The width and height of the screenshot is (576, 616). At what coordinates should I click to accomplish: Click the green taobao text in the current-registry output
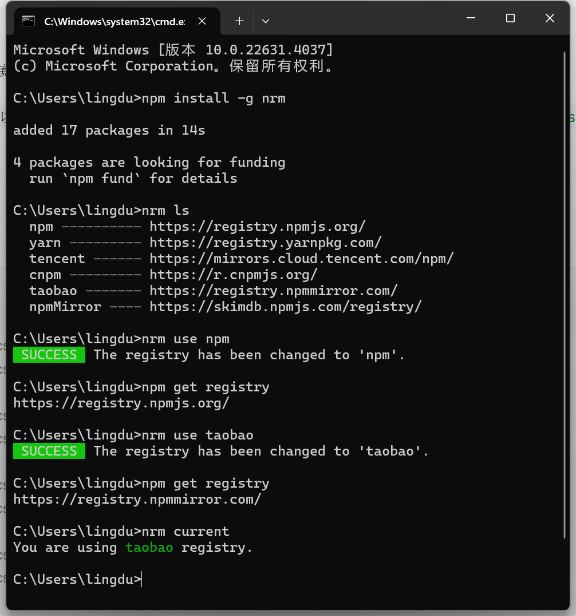tap(149, 547)
